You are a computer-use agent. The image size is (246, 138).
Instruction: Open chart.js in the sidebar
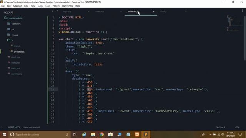click(x=17, y=46)
